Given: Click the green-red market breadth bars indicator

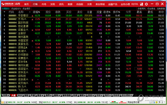Looking at the screenshot, I should (x=118, y=102).
